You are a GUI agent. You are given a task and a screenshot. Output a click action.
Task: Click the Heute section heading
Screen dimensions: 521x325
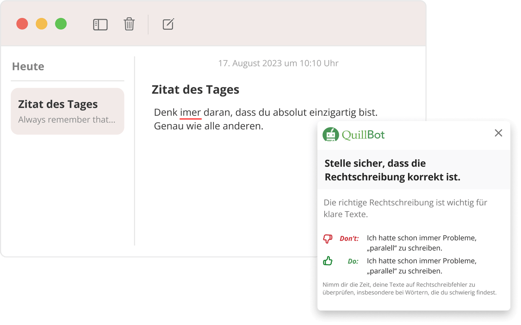coord(28,66)
